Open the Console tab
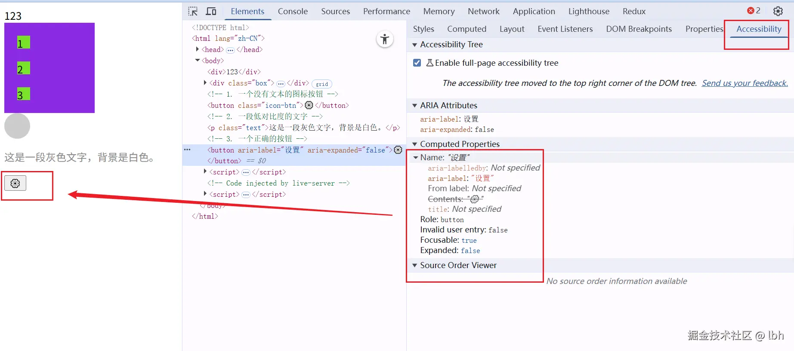This screenshot has height=351, width=794. [x=293, y=11]
